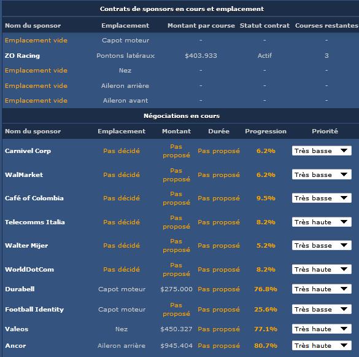Open the Ancor sponsor negotiation
Image resolution: width=359 pixels, height=357 pixels.
(x=15, y=345)
